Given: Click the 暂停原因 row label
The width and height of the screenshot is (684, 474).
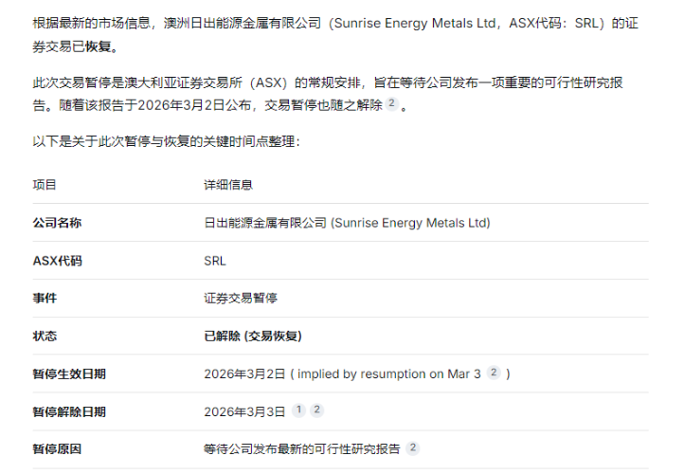Looking at the screenshot, I should point(57,448).
